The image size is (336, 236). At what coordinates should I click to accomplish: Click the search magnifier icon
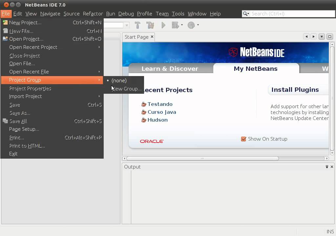click(x=245, y=14)
